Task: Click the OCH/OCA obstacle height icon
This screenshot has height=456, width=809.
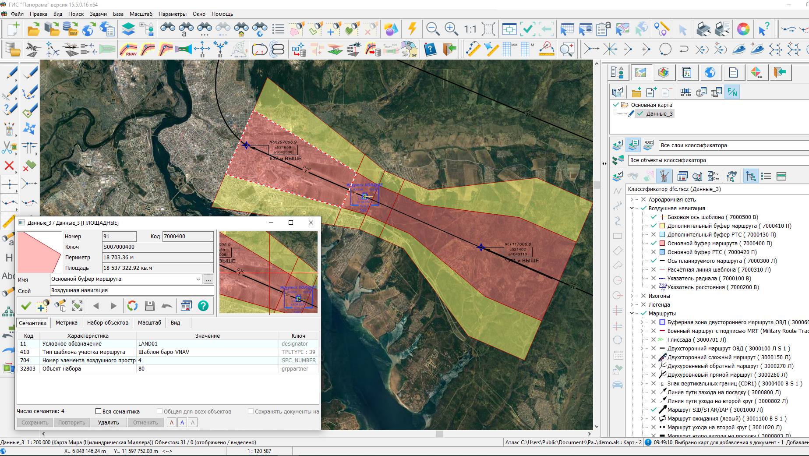Action: click(x=353, y=49)
